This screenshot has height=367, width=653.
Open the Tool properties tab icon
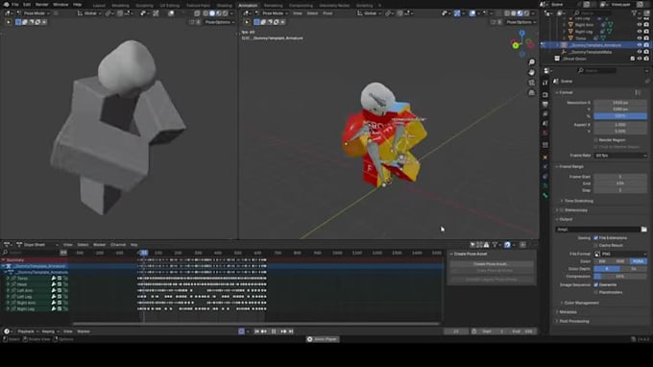point(545,83)
